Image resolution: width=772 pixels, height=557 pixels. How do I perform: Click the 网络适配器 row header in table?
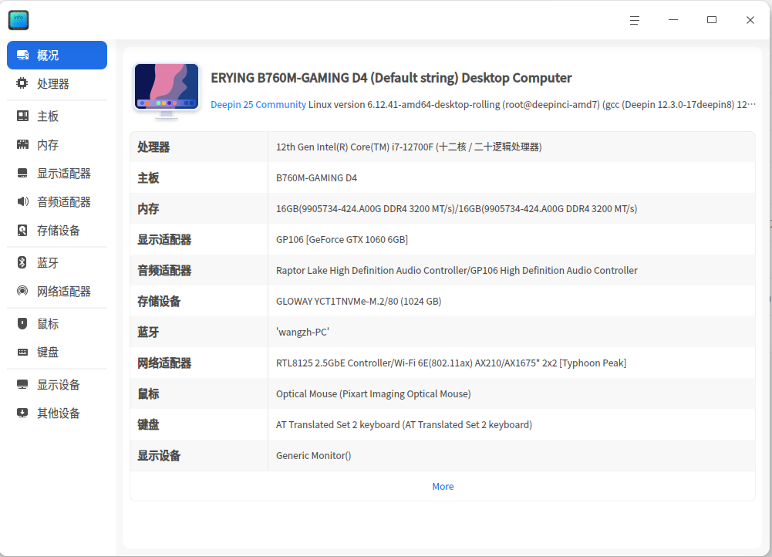[x=164, y=363]
